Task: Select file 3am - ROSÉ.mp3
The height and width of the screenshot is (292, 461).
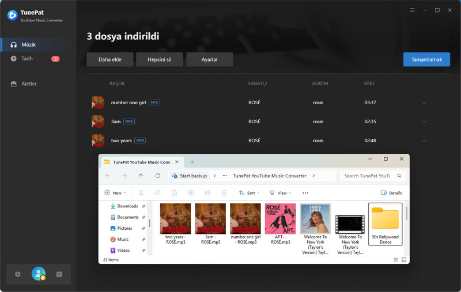Action: point(210,224)
